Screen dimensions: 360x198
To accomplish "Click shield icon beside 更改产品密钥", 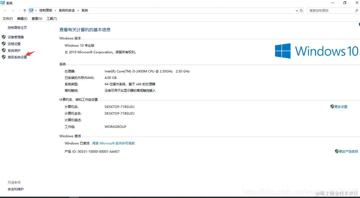I will coord(337,151).
